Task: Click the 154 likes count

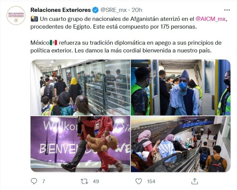Action: click(151, 181)
